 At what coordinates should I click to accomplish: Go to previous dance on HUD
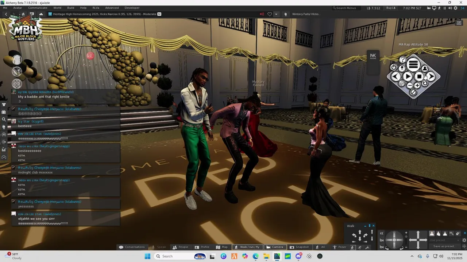396,76
